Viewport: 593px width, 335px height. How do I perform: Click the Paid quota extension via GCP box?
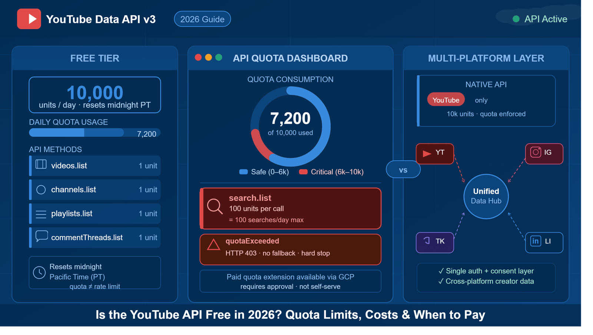291,281
